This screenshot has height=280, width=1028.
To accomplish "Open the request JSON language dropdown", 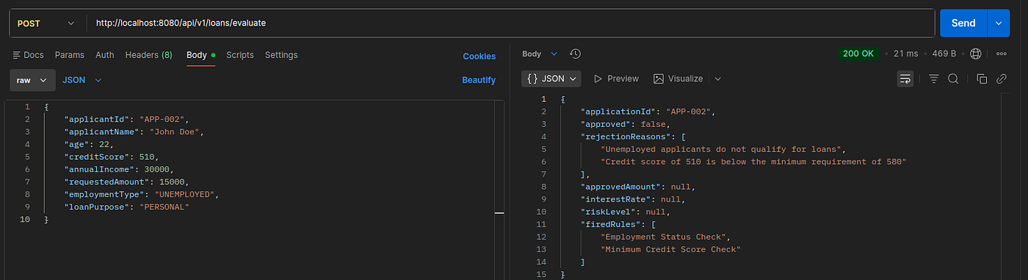I will point(82,80).
